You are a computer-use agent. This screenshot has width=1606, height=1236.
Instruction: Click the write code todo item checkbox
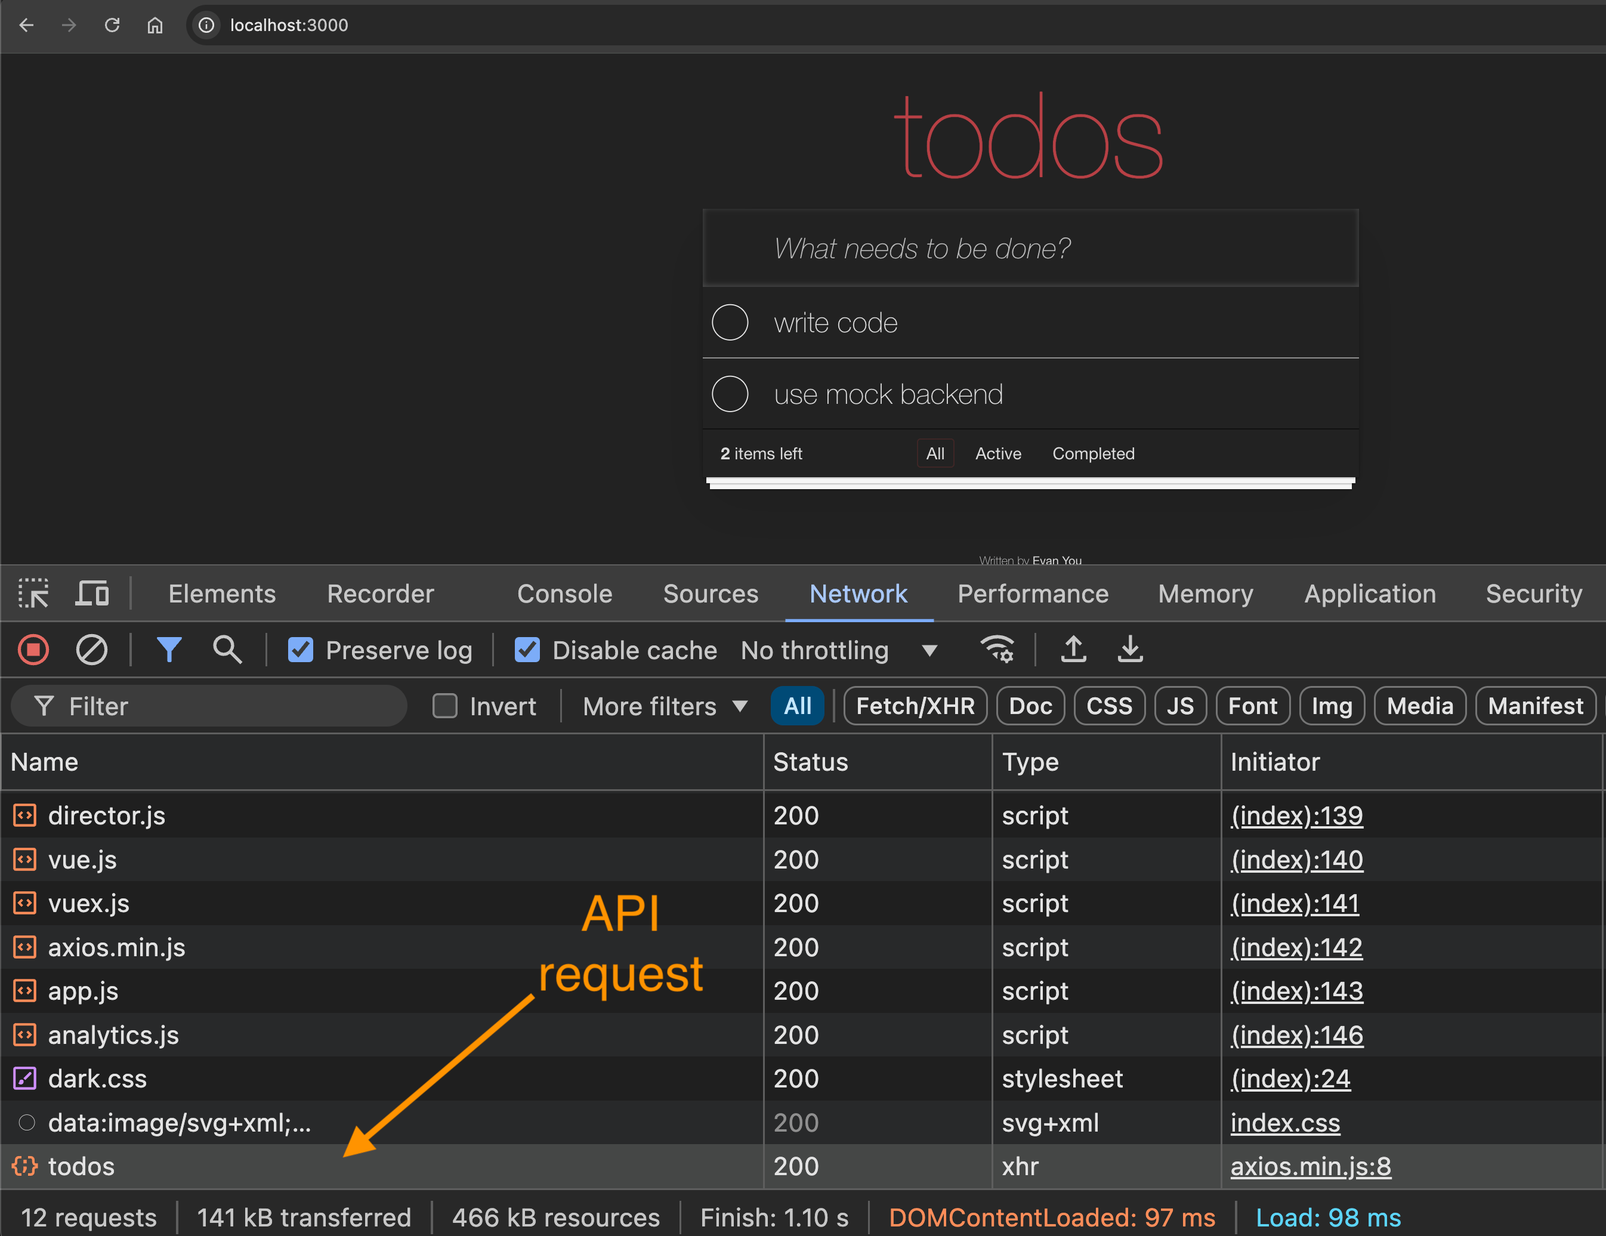click(x=732, y=323)
